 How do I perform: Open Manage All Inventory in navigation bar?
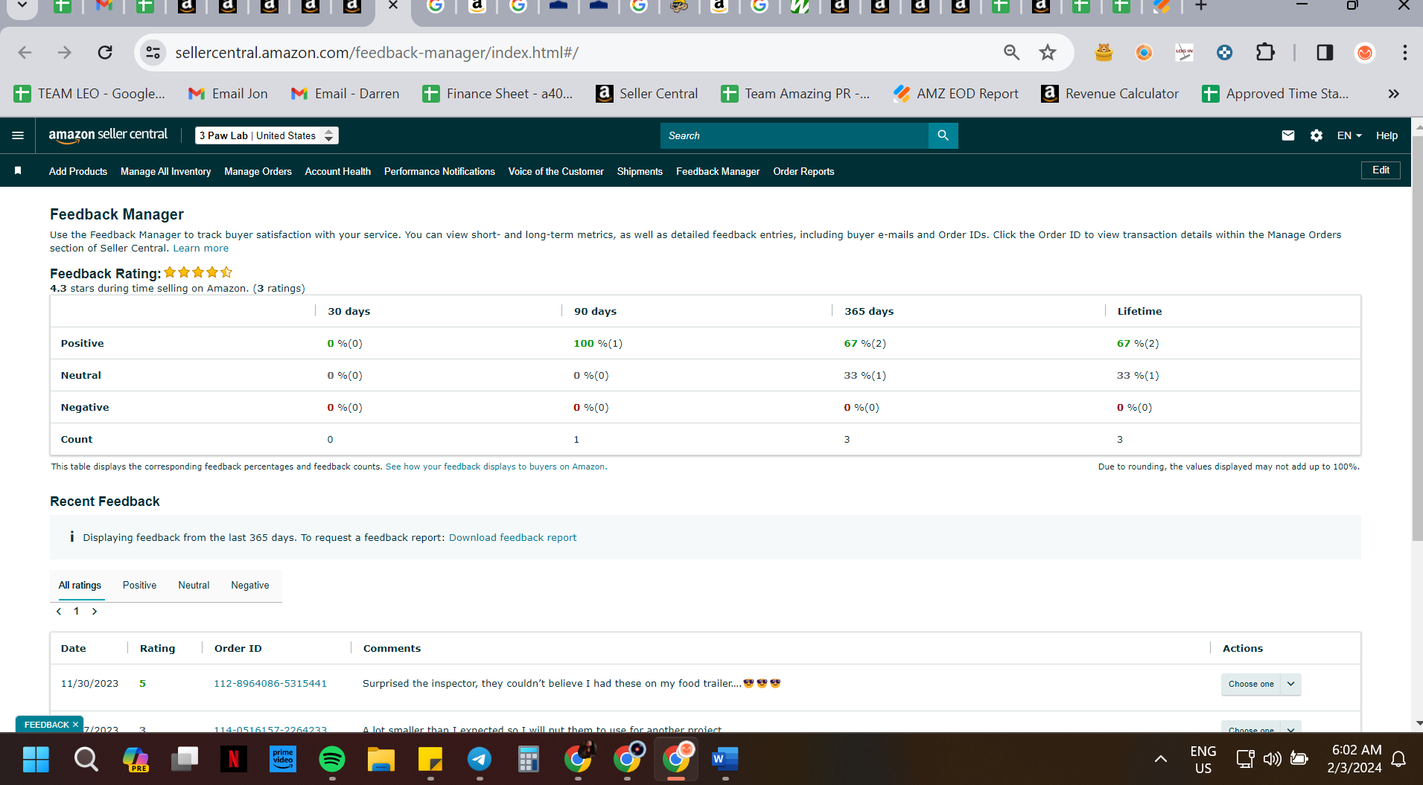[x=165, y=171]
